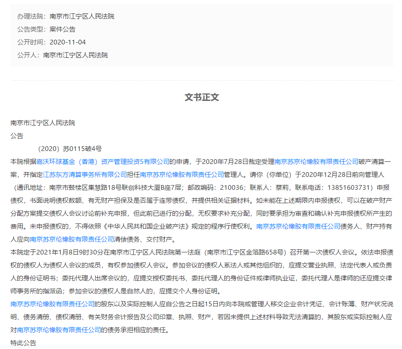This screenshot has width=402, height=349.
Task: Click the closing line 特此公告
Action: point(23,343)
